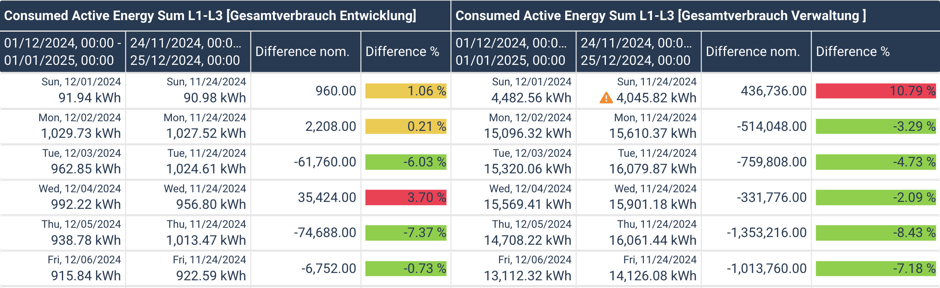
Task: Select the 15,096.32 kWh Monday cell
Action: (528, 133)
